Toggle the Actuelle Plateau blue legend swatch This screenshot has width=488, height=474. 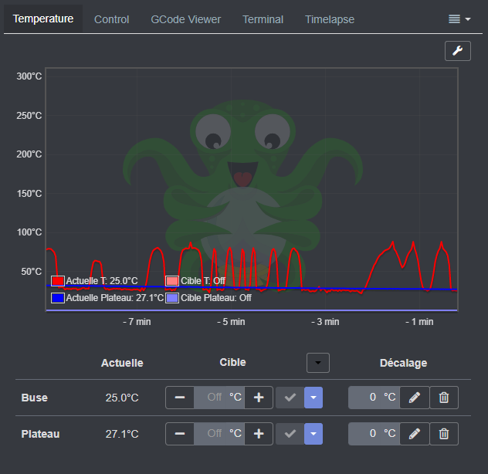pos(58,298)
